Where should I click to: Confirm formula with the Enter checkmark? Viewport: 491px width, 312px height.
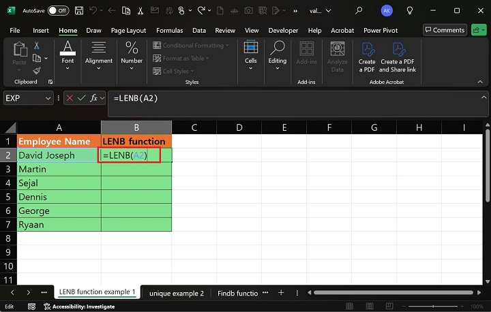83,98
